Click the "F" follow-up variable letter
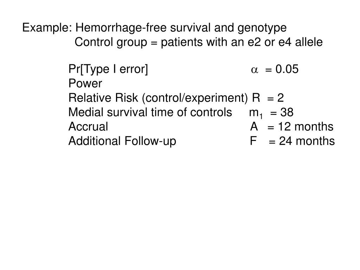360x270 pixels. click(x=253, y=141)
